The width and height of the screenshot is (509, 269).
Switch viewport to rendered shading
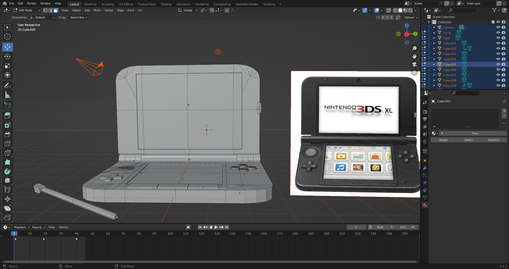(410, 10)
